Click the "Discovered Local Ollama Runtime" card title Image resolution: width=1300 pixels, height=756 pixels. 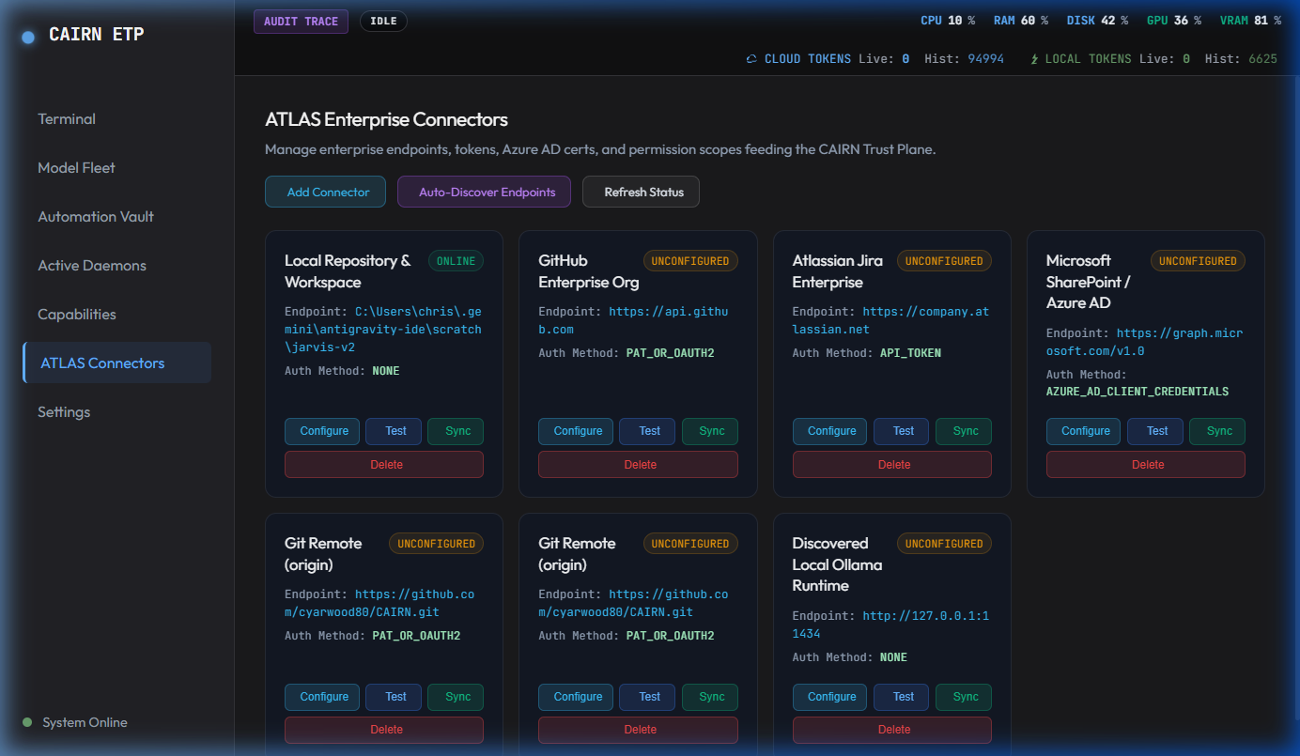837,564
